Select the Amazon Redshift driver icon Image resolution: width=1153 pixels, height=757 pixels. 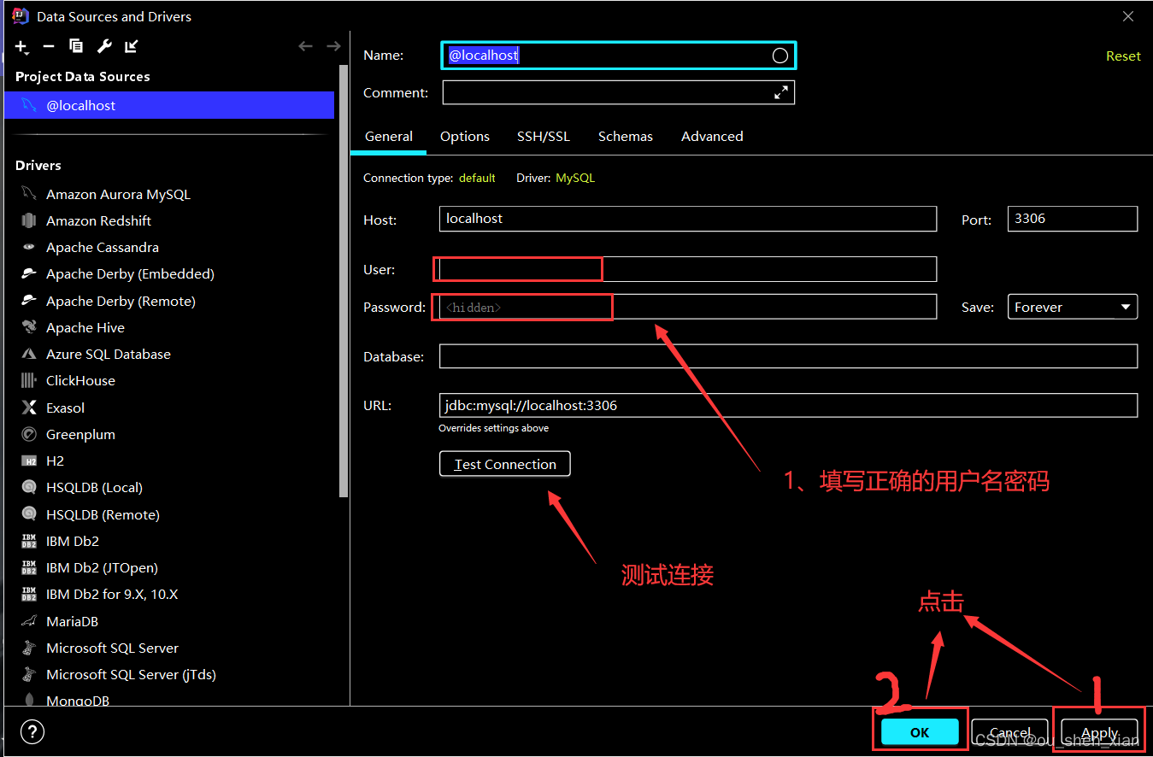click(x=29, y=220)
